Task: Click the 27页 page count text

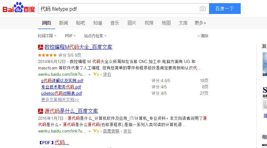Action: (204, 93)
